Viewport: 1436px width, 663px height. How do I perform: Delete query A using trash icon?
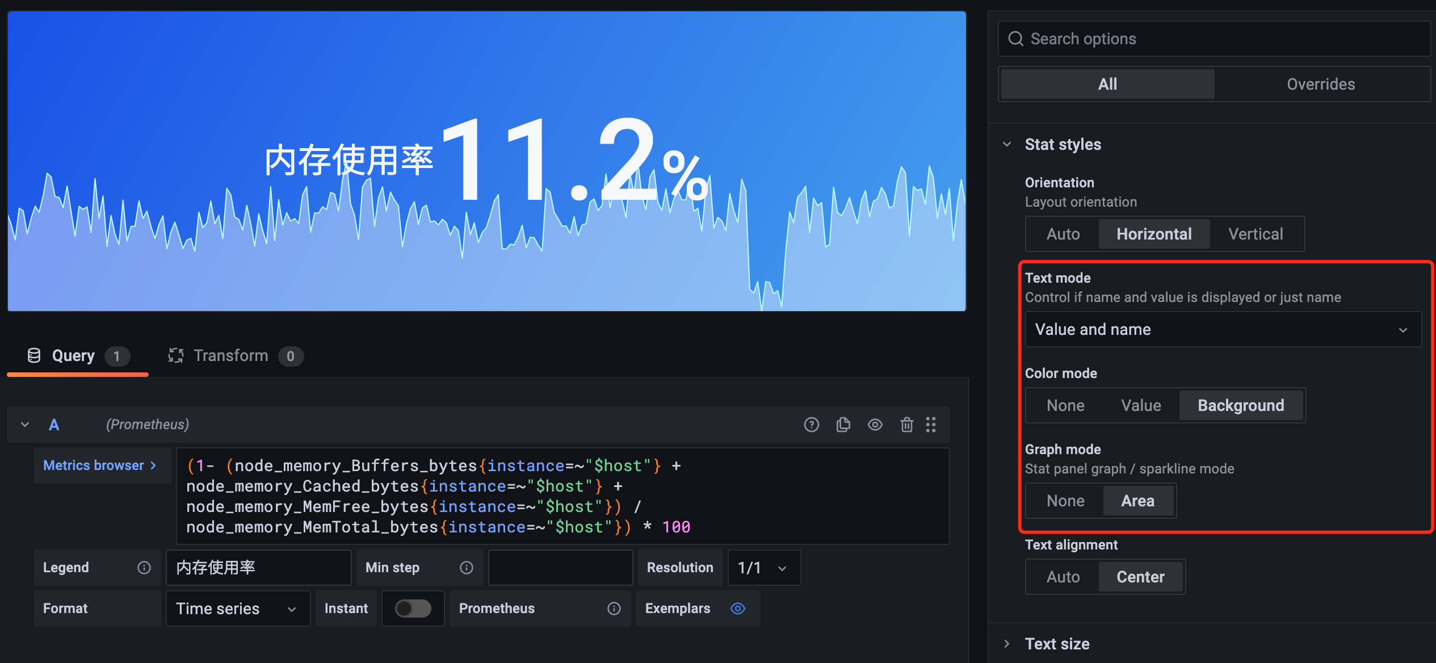pos(906,425)
